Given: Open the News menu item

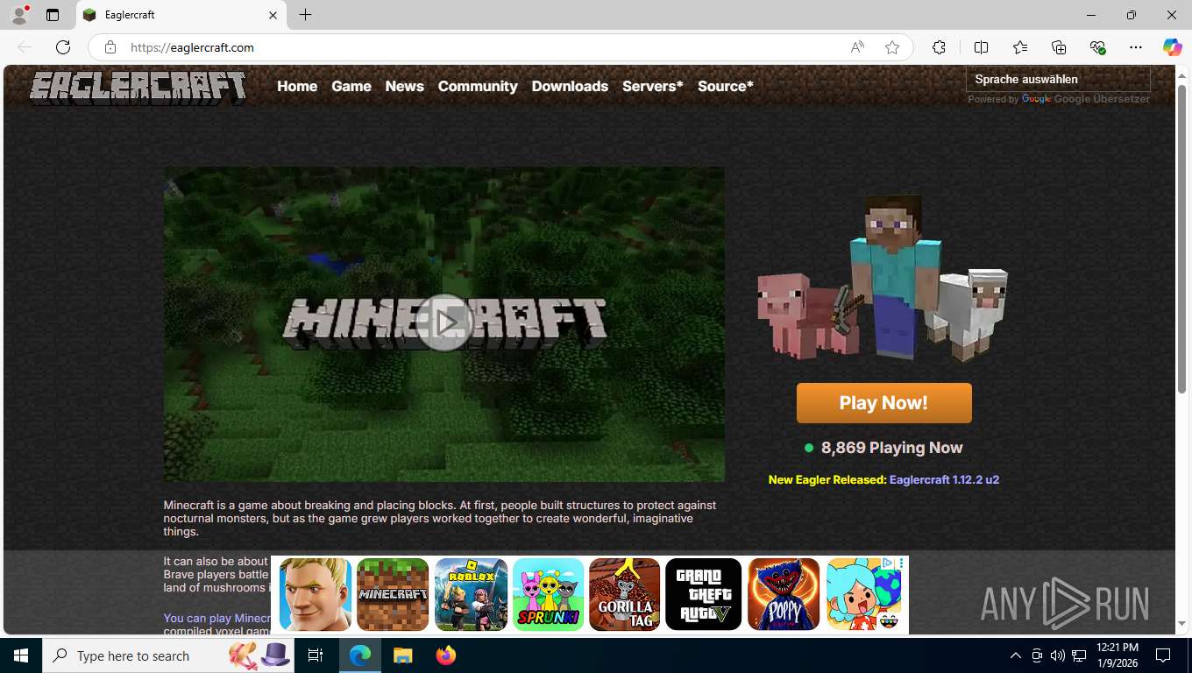Looking at the screenshot, I should pos(404,86).
